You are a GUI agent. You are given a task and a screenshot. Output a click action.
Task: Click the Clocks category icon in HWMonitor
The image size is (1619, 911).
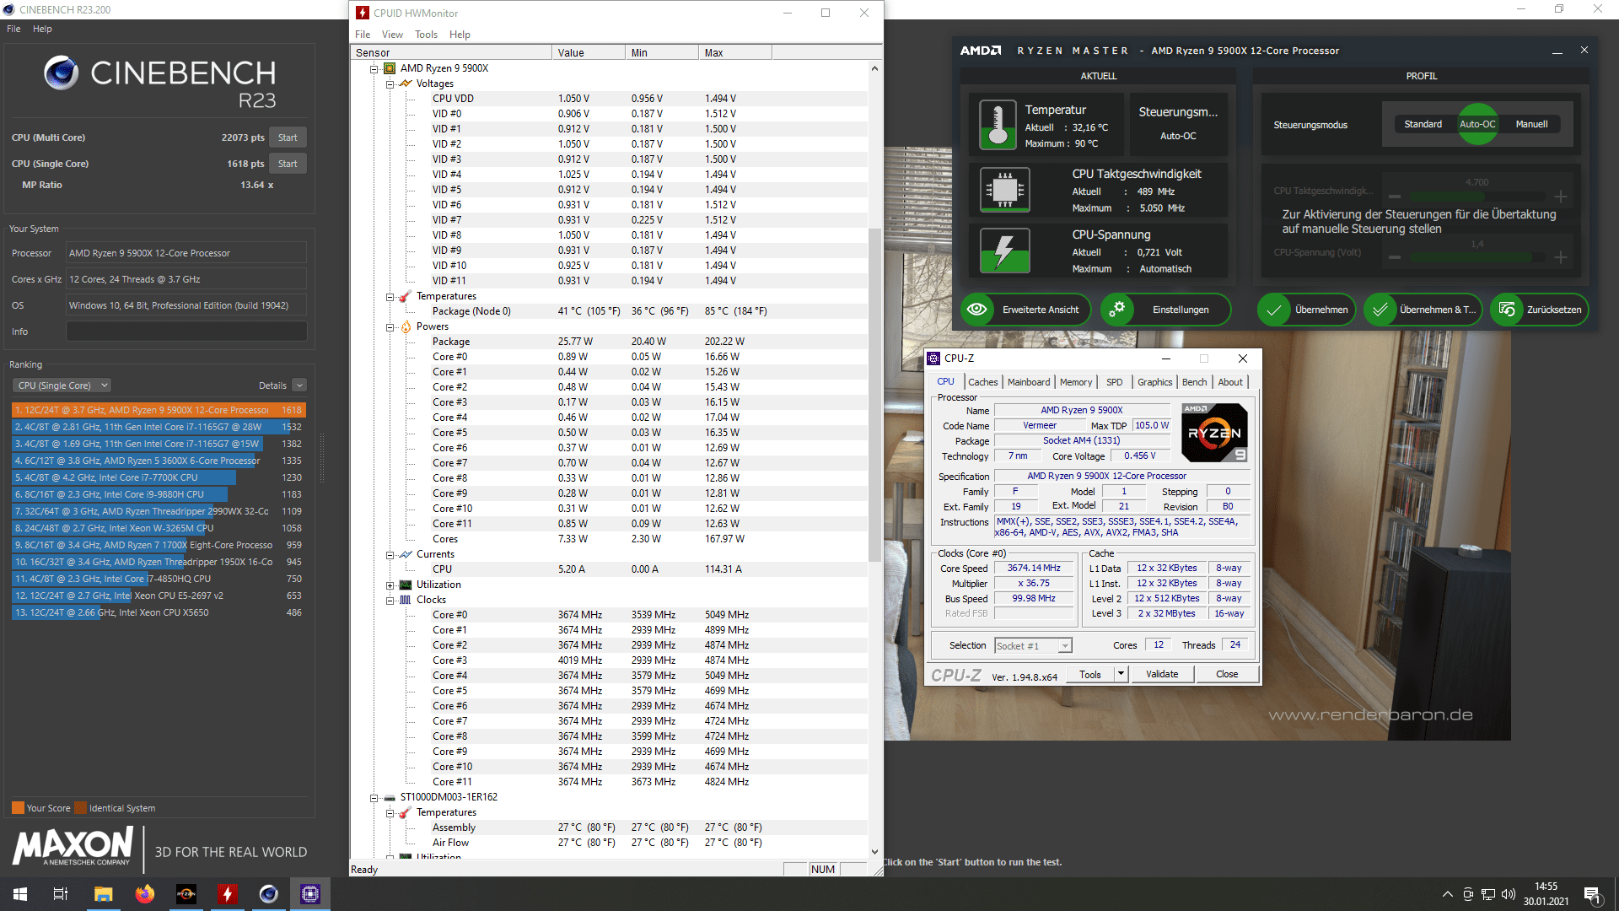pos(406,600)
